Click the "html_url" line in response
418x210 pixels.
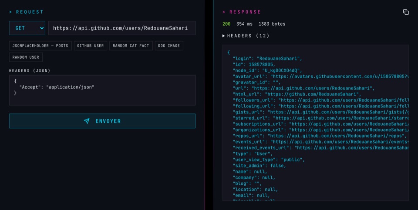point(297,94)
